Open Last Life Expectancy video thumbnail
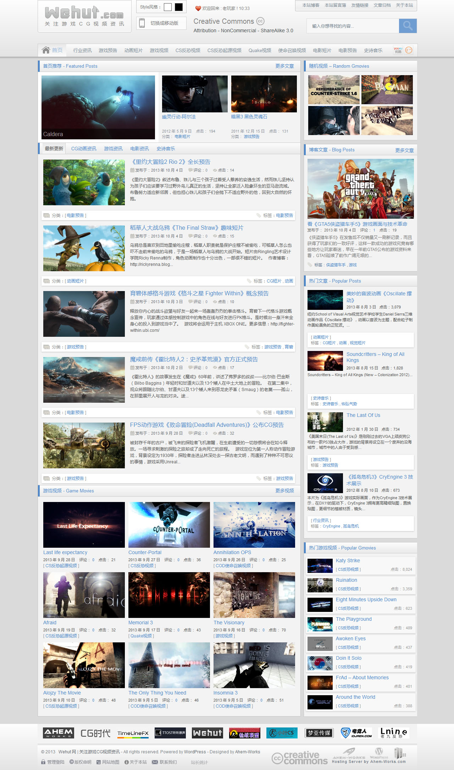This screenshot has width=454, height=770. tap(84, 525)
